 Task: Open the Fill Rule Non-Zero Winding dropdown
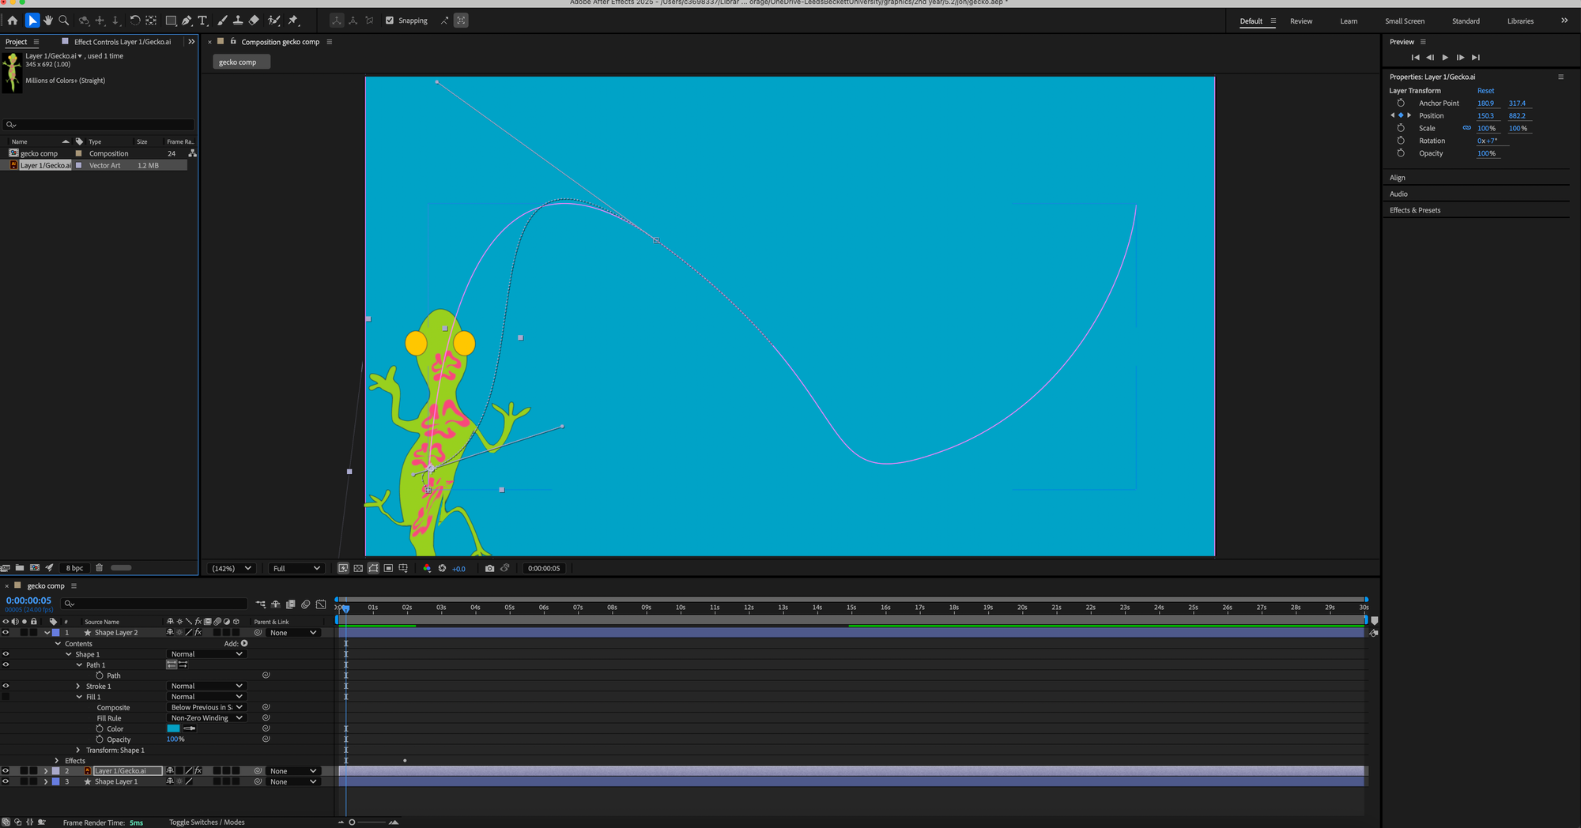(206, 718)
